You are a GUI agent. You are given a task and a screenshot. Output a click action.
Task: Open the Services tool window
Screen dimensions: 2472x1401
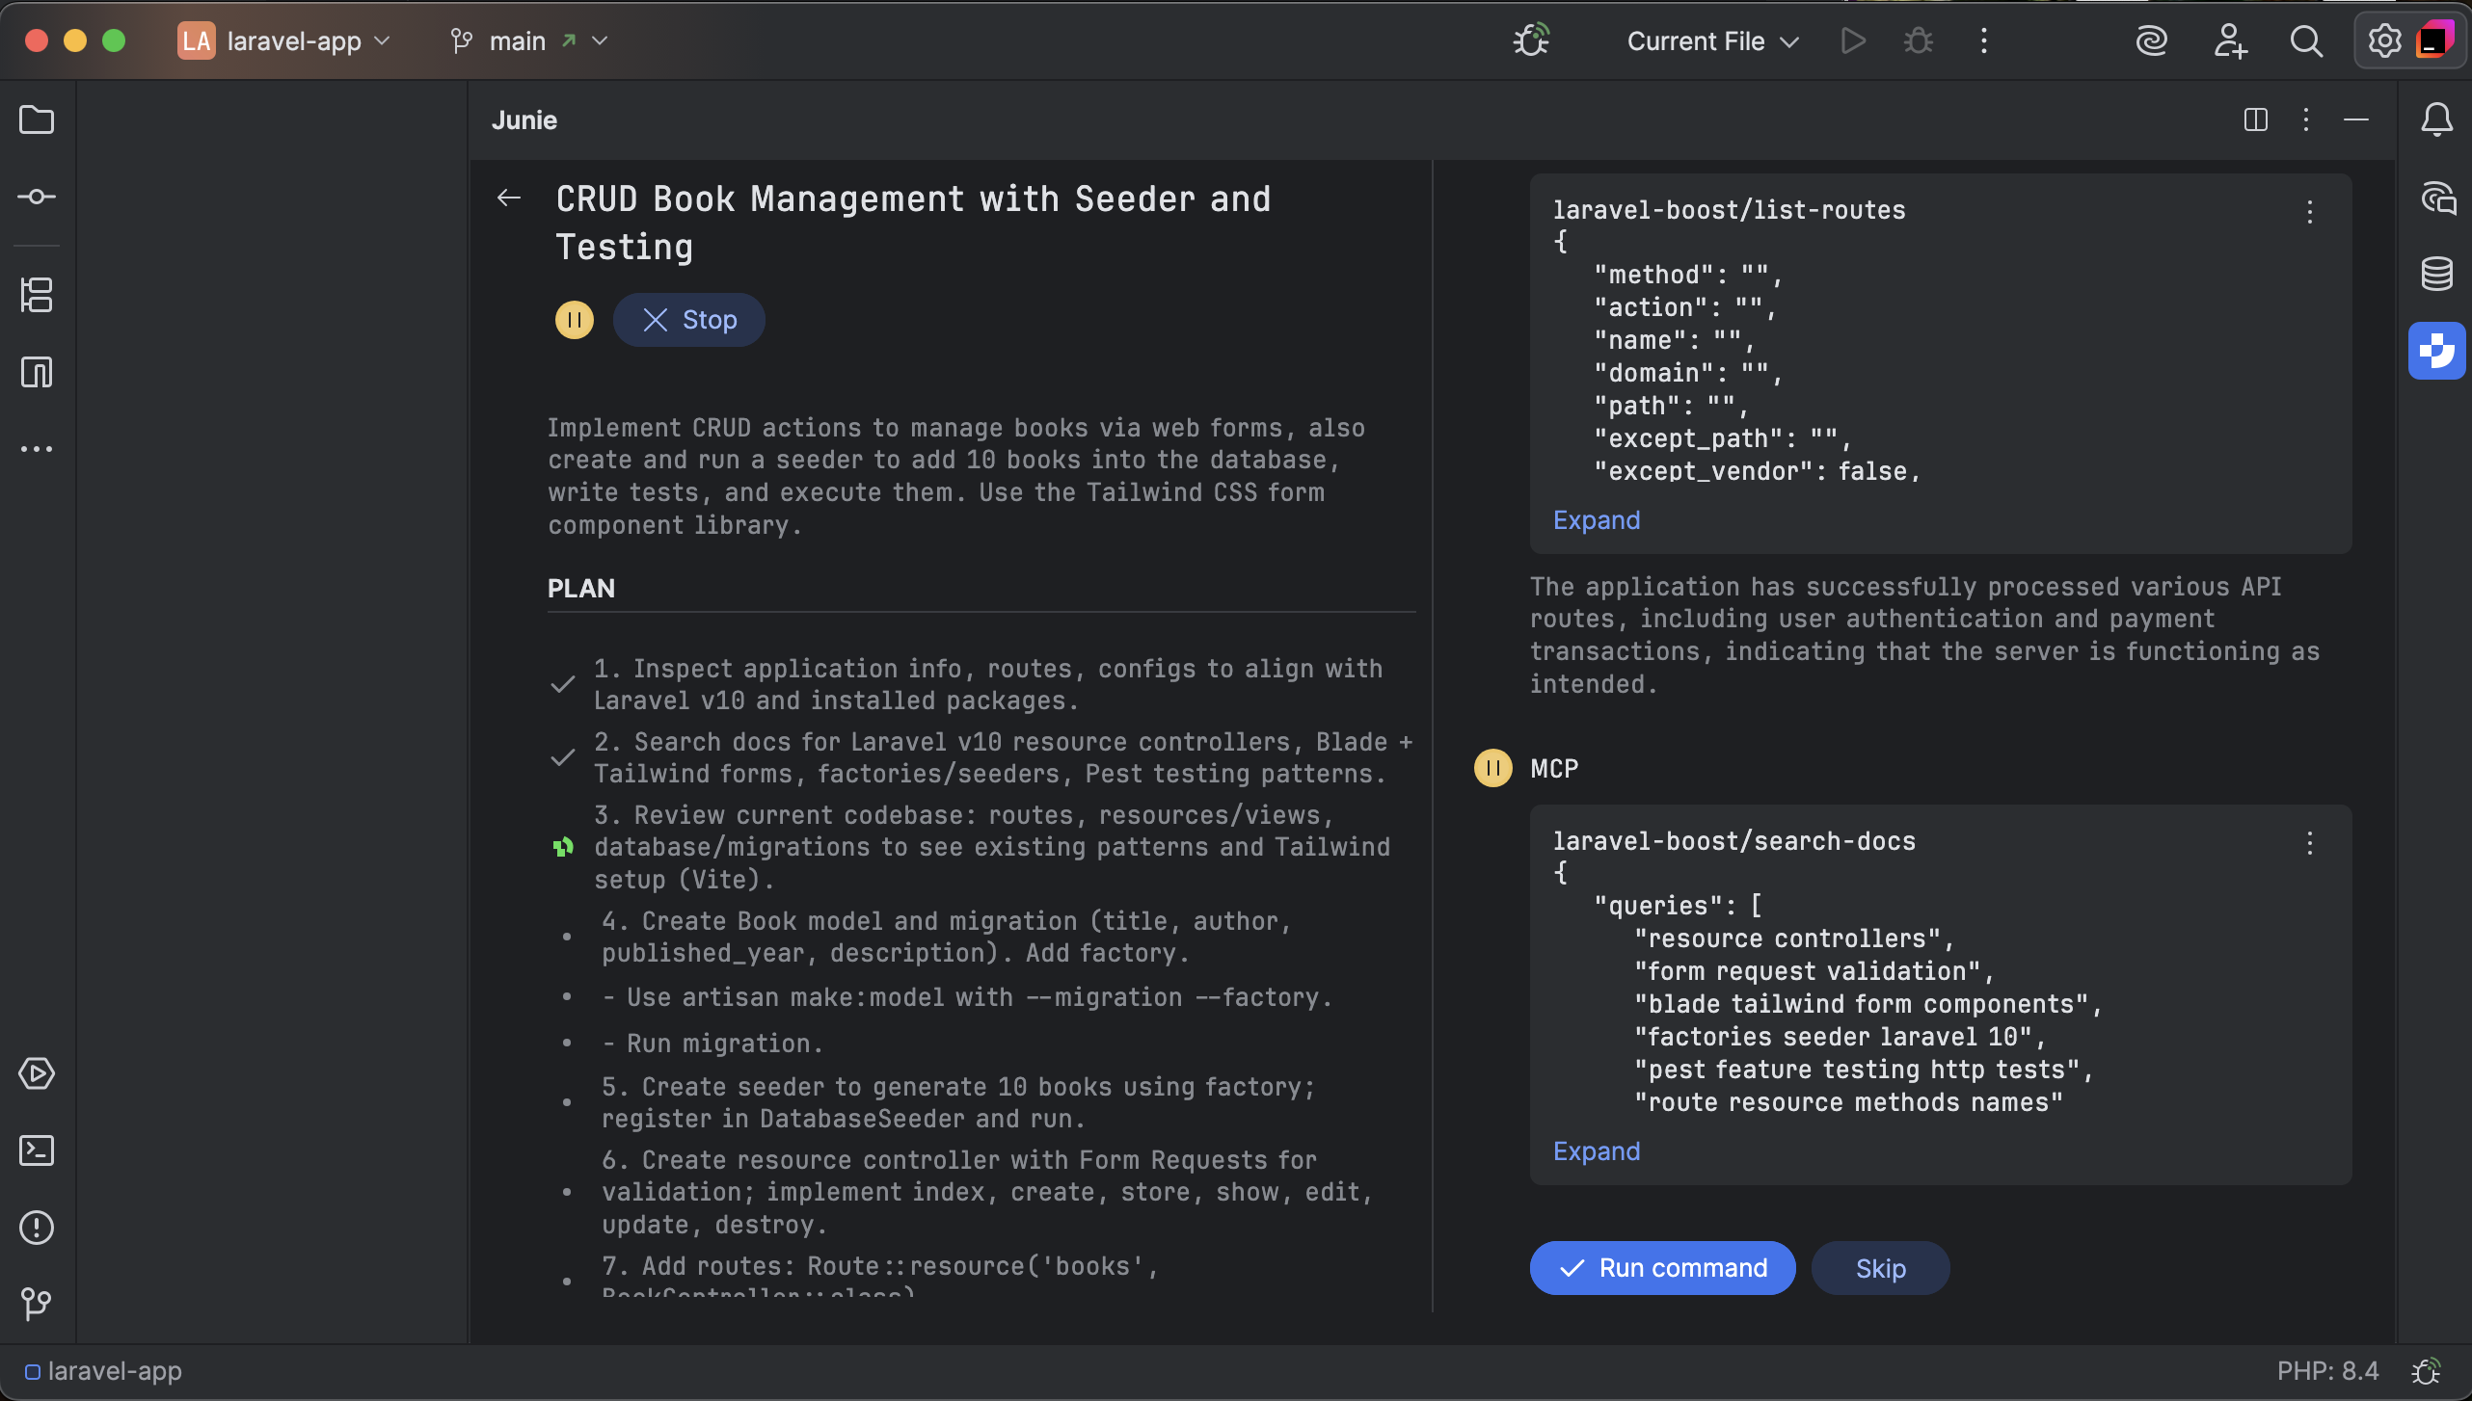37,1073
